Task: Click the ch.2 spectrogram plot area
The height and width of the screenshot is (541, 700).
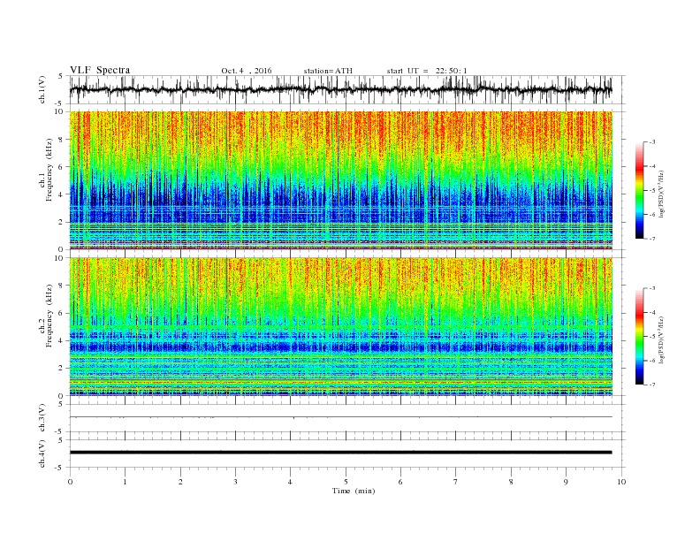Action: coord(341,326)
